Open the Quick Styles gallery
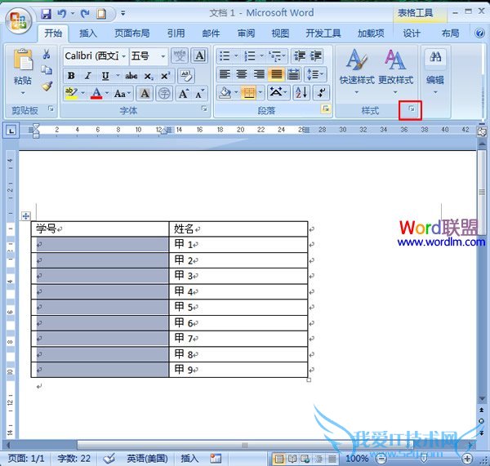The image size is (490, 466). click(x=356, y=67)
